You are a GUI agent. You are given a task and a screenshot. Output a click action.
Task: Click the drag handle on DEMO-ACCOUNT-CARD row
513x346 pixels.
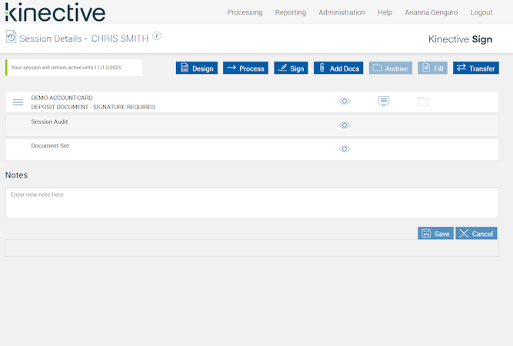[18, 102]
